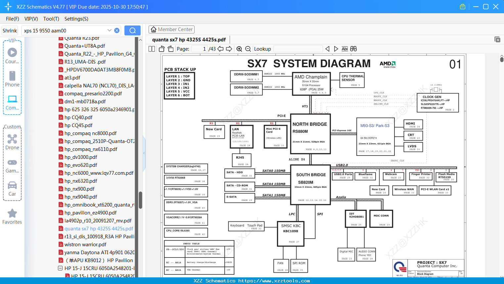Open hp CQ45.pdf
The image size is (504, 284).
(78, 125)
